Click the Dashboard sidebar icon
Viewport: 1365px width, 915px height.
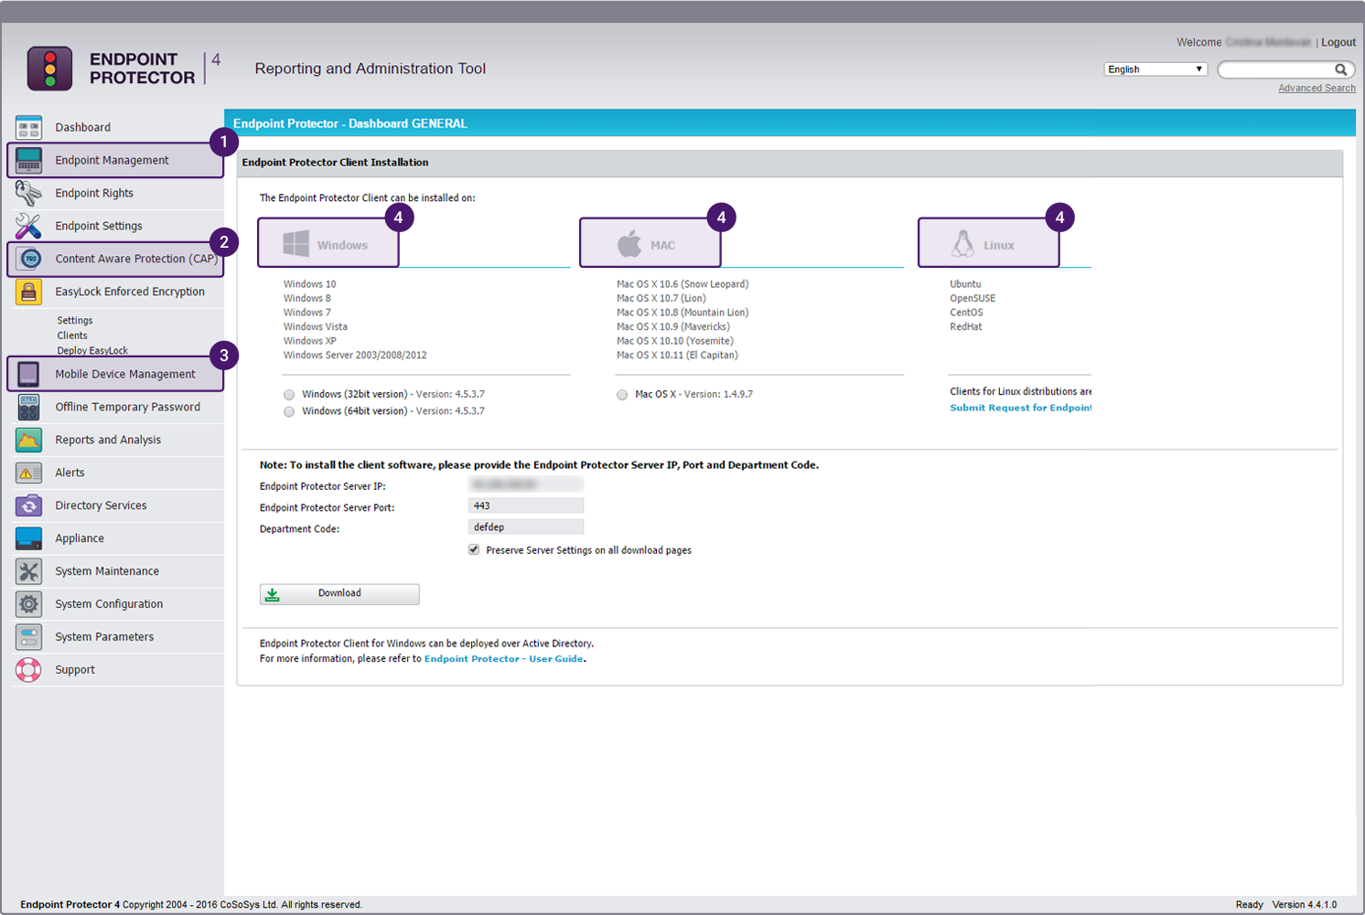pyautogui.click(x=28, y=127)
